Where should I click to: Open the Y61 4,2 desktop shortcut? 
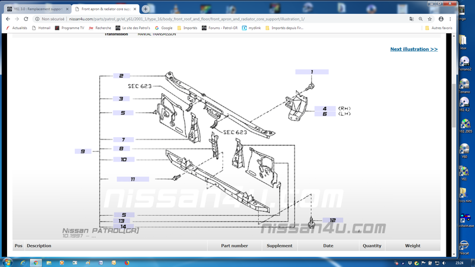[464, 104]
